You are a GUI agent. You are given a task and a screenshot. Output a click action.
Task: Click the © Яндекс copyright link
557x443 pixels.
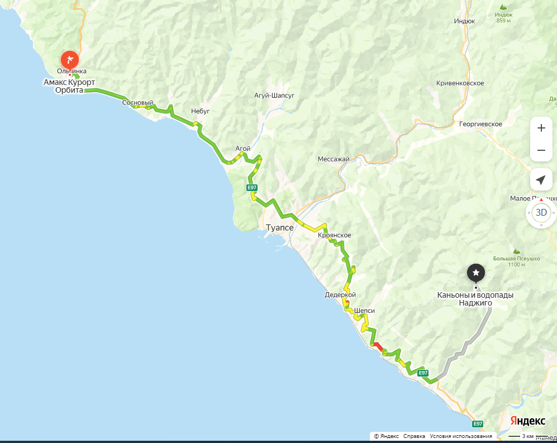[387, 436]
